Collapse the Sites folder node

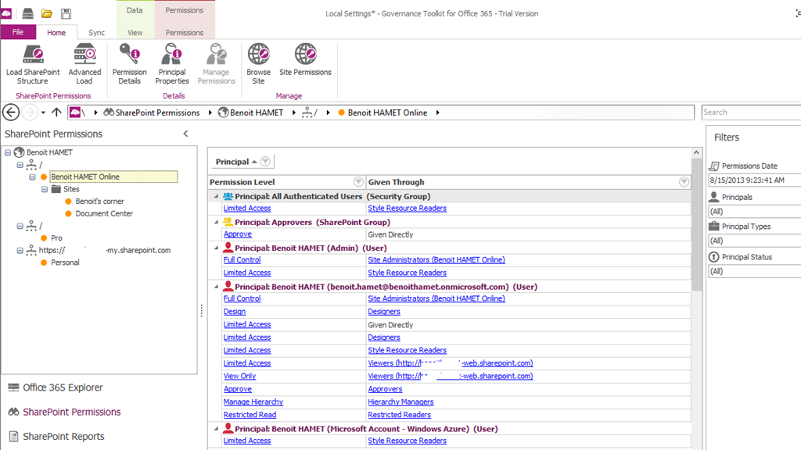tap(45, 189)
